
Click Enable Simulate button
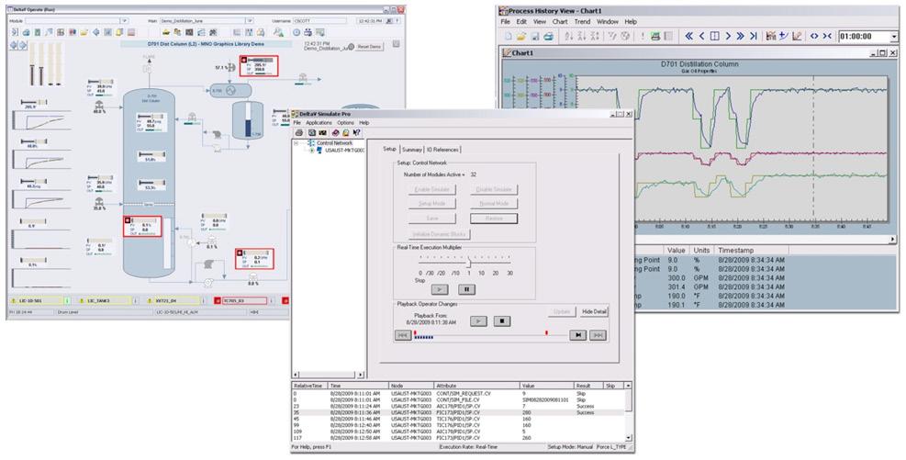[432, 189]
